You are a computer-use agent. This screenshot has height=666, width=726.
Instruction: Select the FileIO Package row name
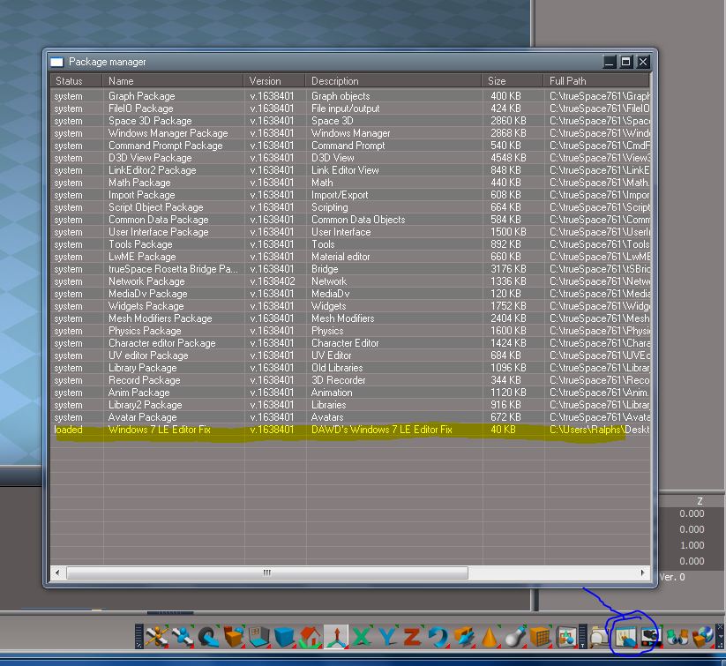coord(141,109)
